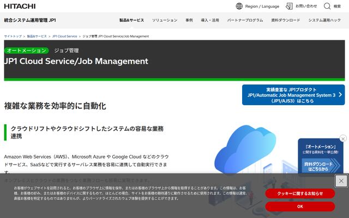Open Region / Language globe icon
Screen dimensions: 349x218
pos(239,6)
